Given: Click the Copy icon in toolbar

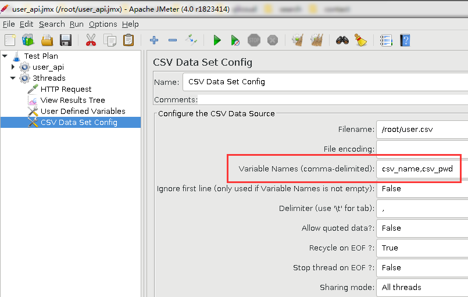Looking at the screenshot, I should [x=110, y=40].
